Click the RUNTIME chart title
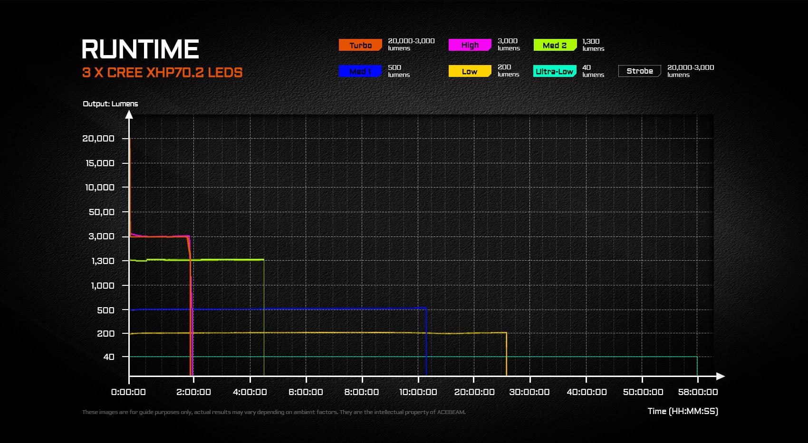Screen dimensions: 808x443 140,49
